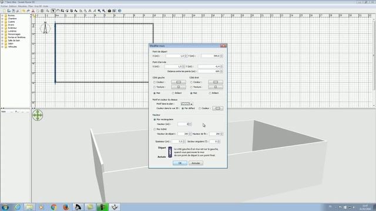Viewport: 376px width, 211px height.
Task: Select the Personnages catalog folder
Action: coord(14,34)
